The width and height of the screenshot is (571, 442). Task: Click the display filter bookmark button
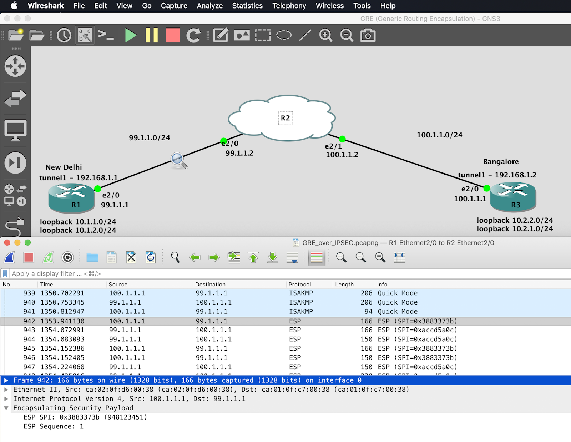tap(5, 273)
